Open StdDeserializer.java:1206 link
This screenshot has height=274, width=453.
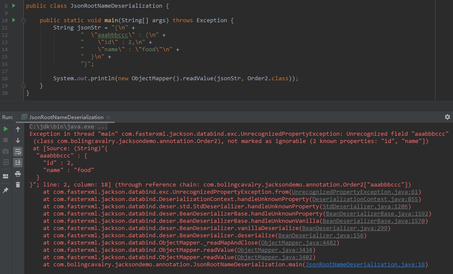click(x=365, y=206)
